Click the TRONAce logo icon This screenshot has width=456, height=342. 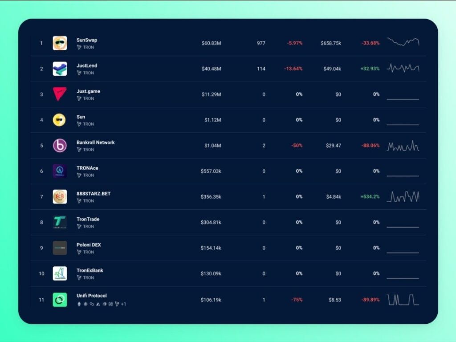click(x=60, y=171)
